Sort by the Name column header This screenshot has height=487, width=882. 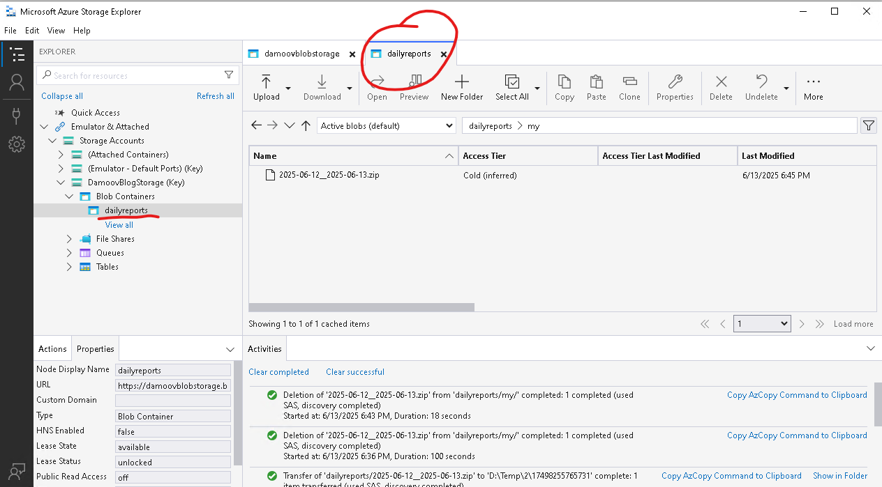[353, 156]
